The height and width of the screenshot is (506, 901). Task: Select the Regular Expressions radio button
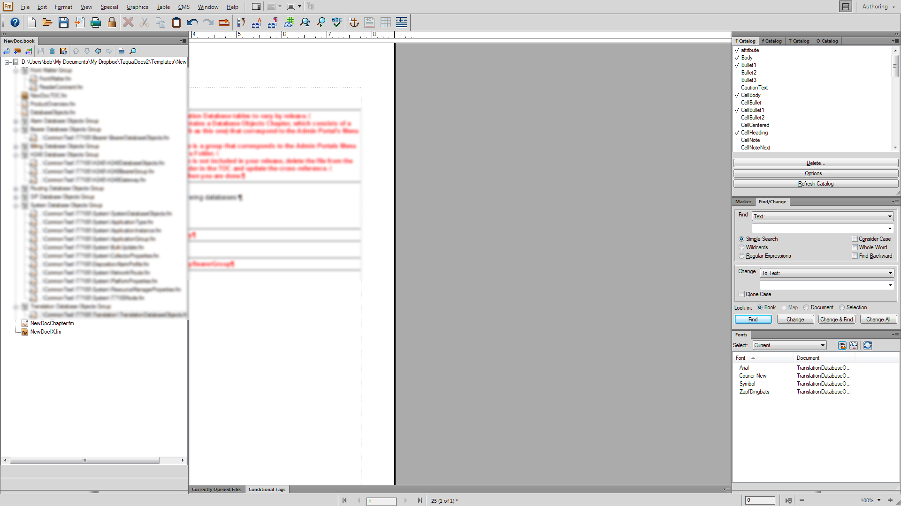point(741,256)
